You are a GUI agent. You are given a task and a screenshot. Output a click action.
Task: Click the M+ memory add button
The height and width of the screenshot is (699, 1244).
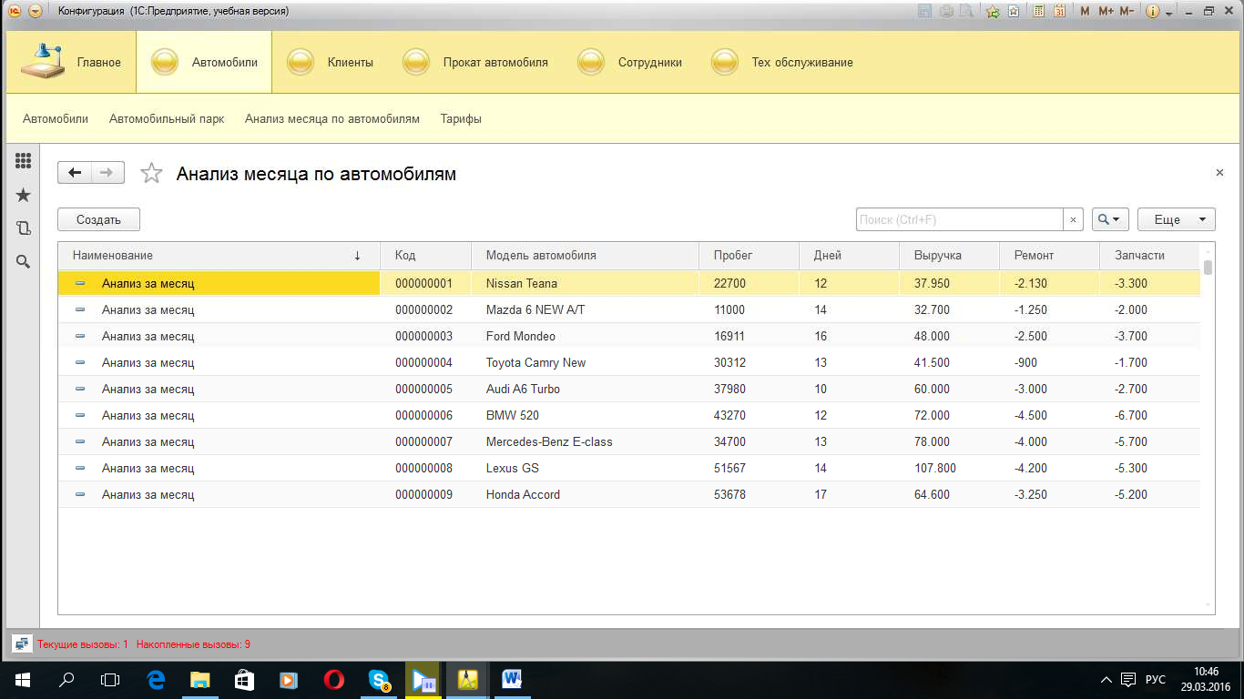(1106, 12)
